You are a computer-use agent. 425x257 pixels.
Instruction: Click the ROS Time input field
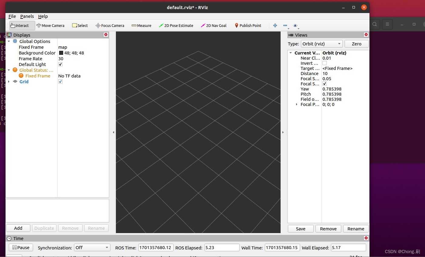156,247
